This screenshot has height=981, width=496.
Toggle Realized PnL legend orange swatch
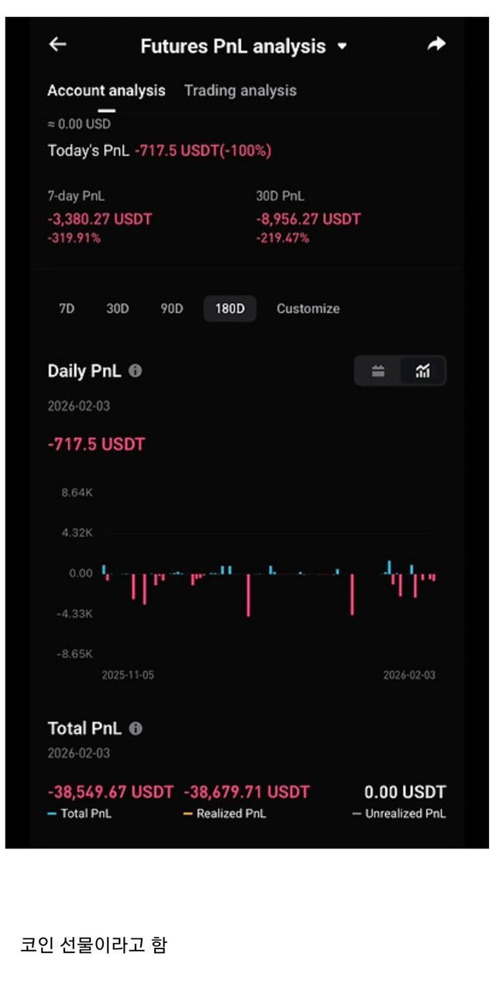(188, 814)
